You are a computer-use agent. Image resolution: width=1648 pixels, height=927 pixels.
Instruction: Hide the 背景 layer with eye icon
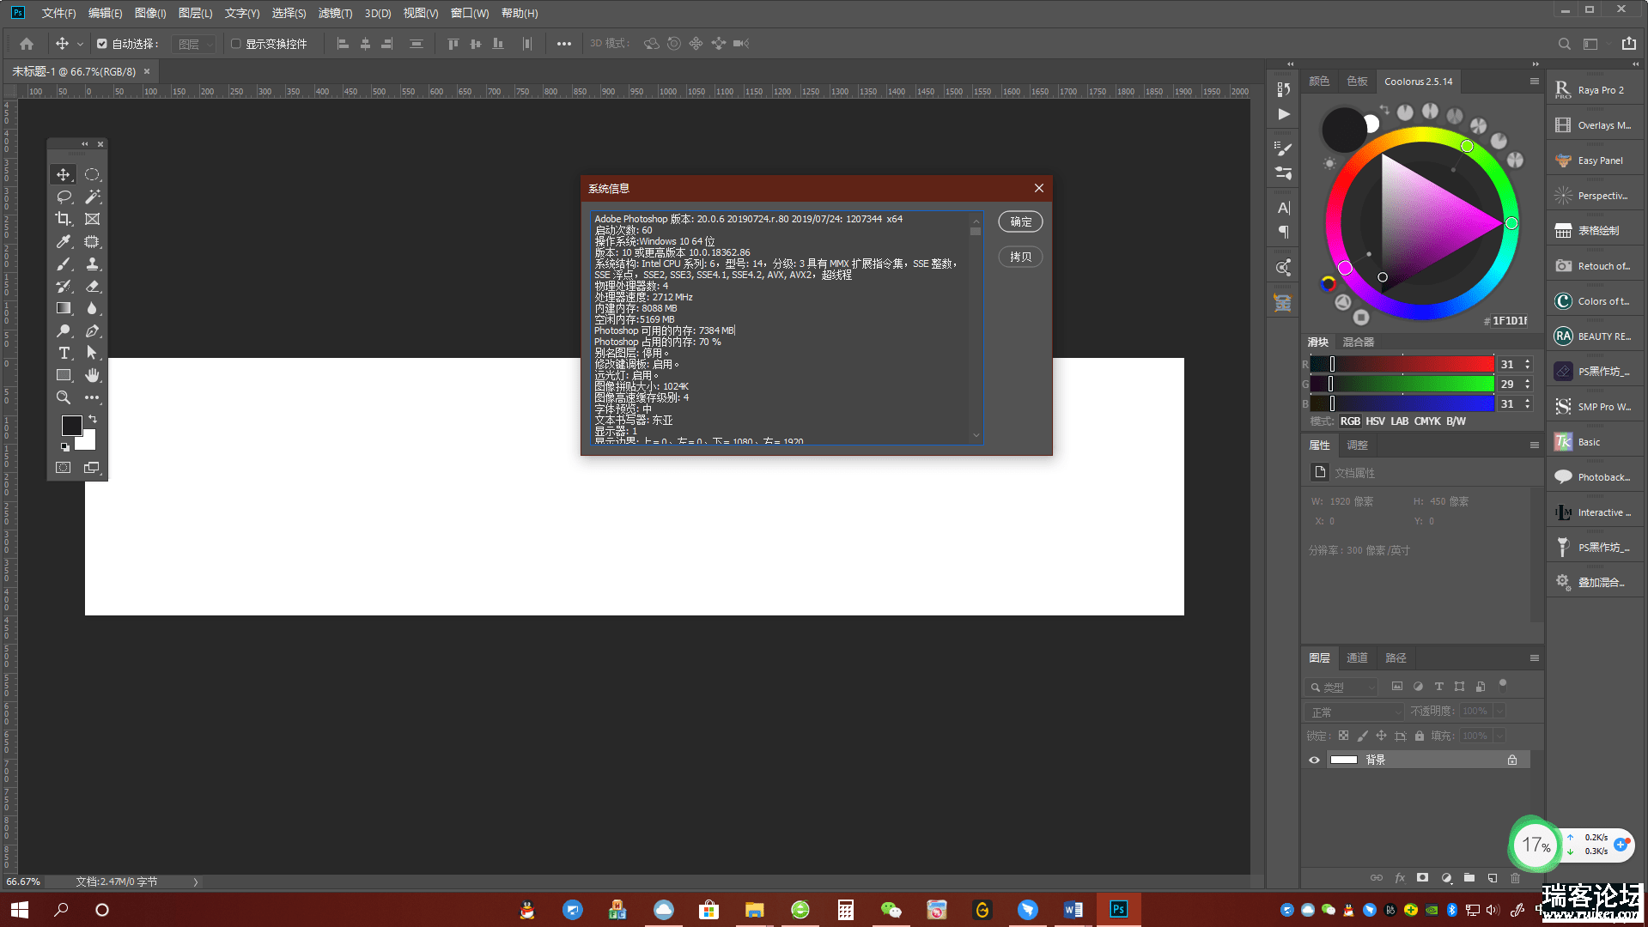tap(1314, 760)
